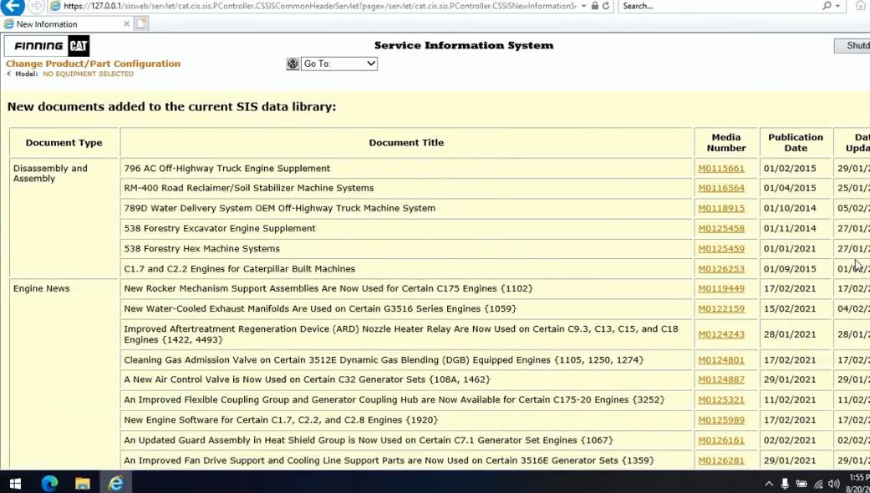Click the Media Number column header

pos(726,143)
